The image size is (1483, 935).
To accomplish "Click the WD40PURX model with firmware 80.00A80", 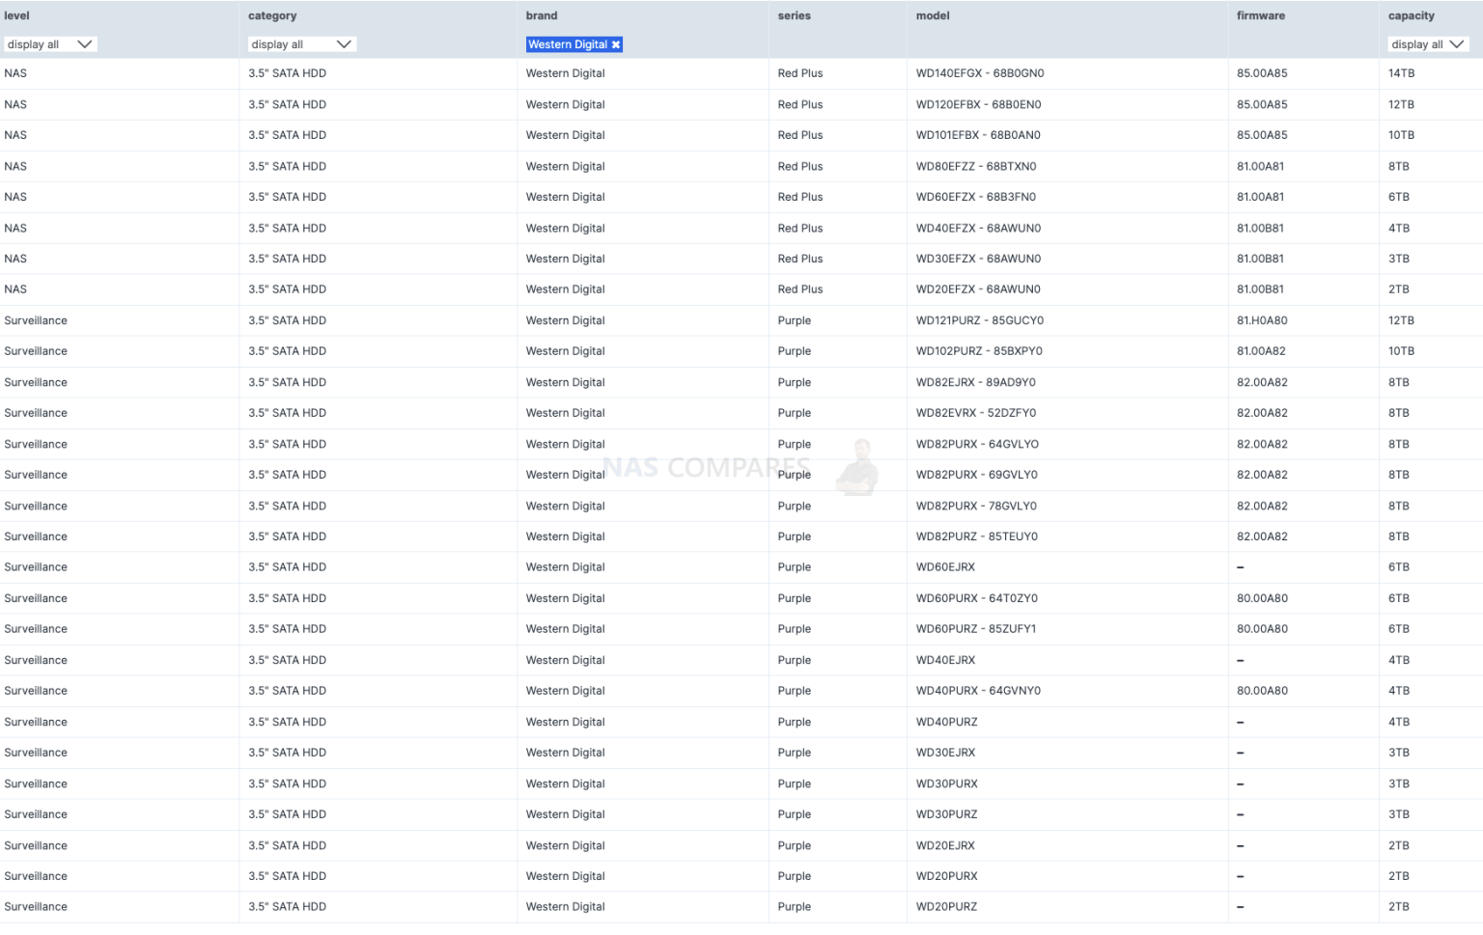I will (977, 690).
